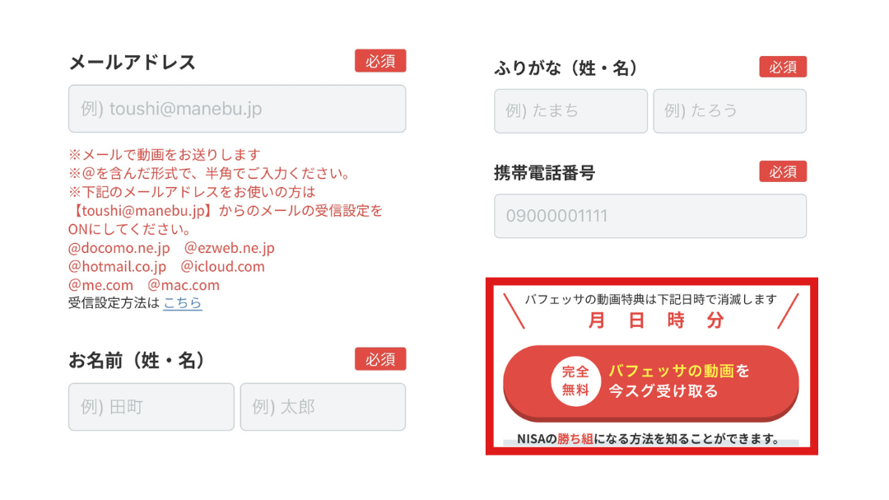The image size is (889, 500).
Task: Click the @docomo.ne.jp domain text
Action: [x=119, y=248]
